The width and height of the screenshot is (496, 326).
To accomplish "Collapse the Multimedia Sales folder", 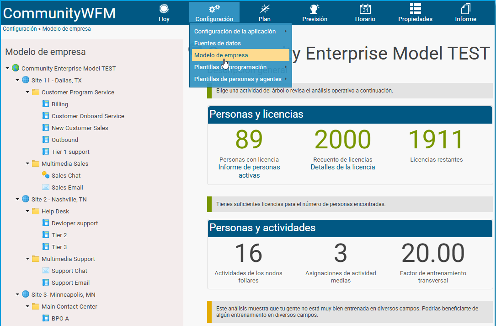I will [27, 163].
